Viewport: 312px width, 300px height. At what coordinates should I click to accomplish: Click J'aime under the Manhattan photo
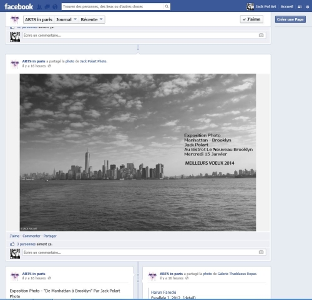(x=14, y=236)
